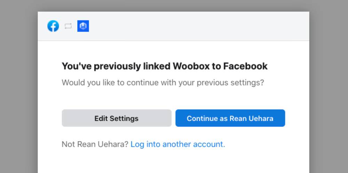Confirm previous settings with the blue button
Screen dimensions: 348x173
[x=230, y=118]
